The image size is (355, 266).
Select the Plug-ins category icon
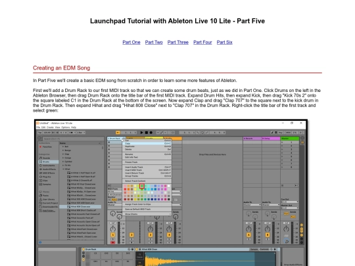41,177
